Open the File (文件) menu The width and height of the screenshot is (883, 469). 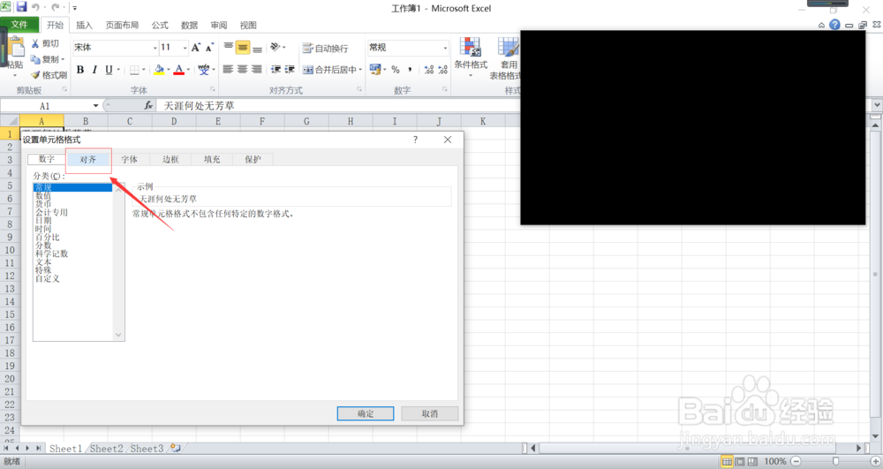click(x=19, y=25)
